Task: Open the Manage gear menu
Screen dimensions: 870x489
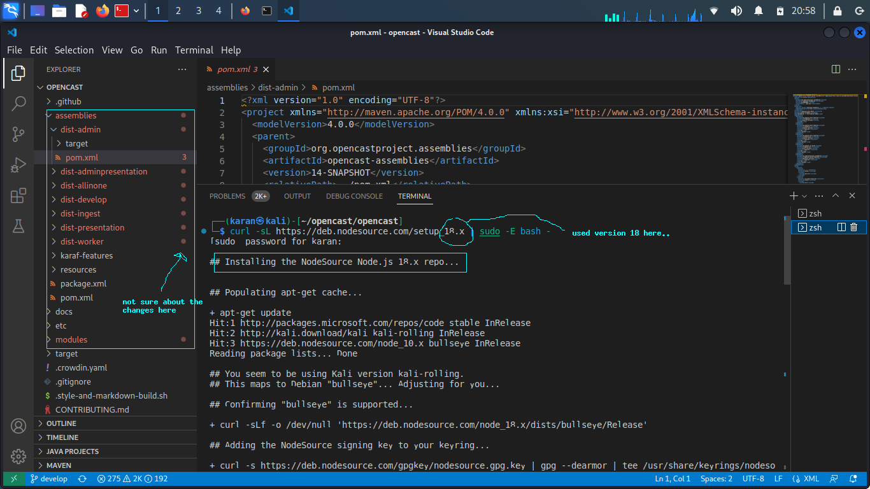Action: 18,457
